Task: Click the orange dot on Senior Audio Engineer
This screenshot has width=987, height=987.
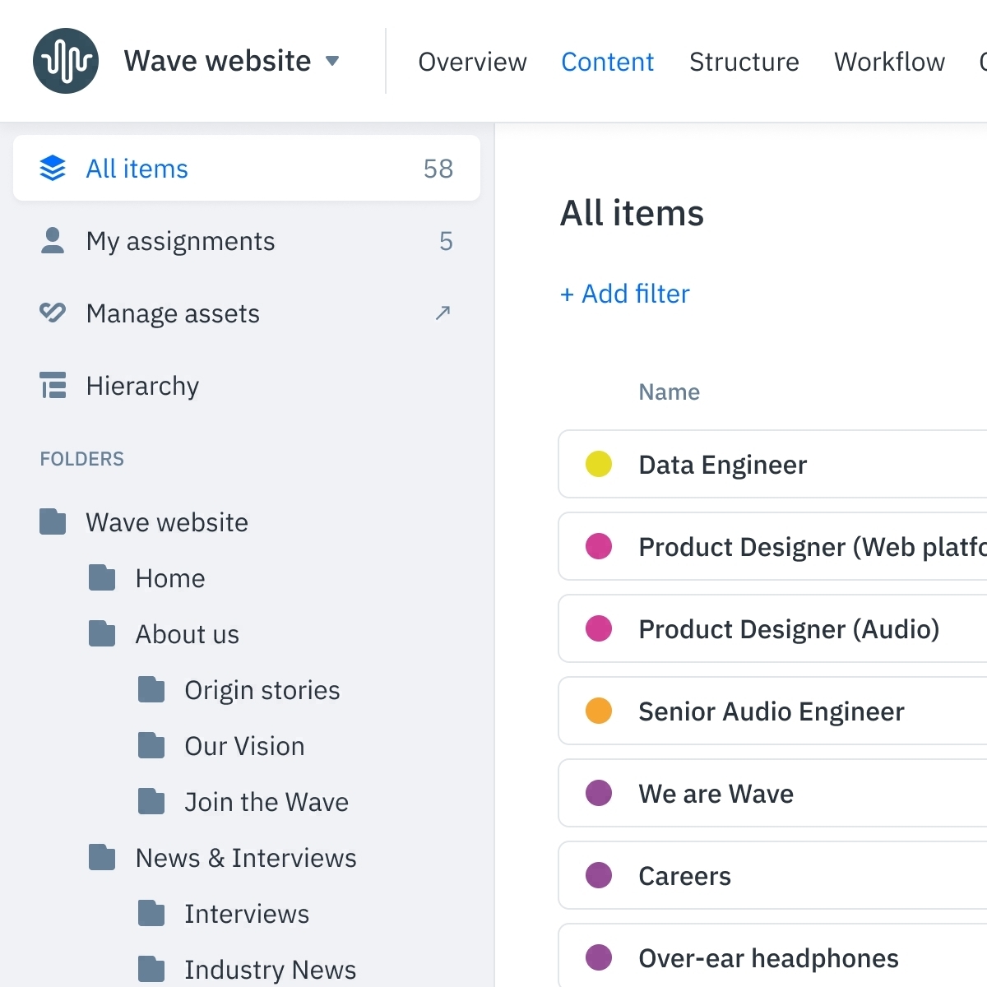Action: click(x=599, y=711)
